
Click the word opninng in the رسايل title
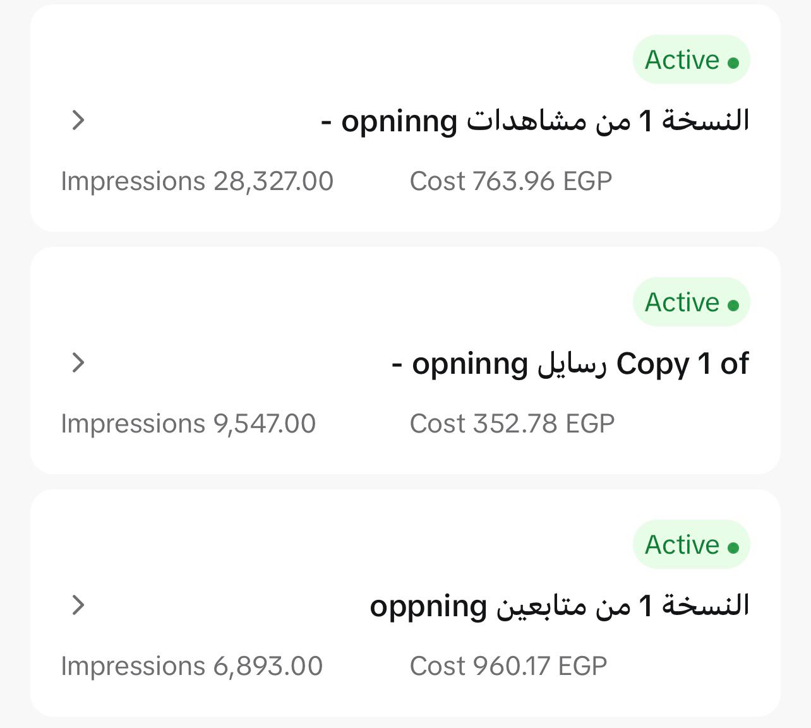[x=469, y=366]
